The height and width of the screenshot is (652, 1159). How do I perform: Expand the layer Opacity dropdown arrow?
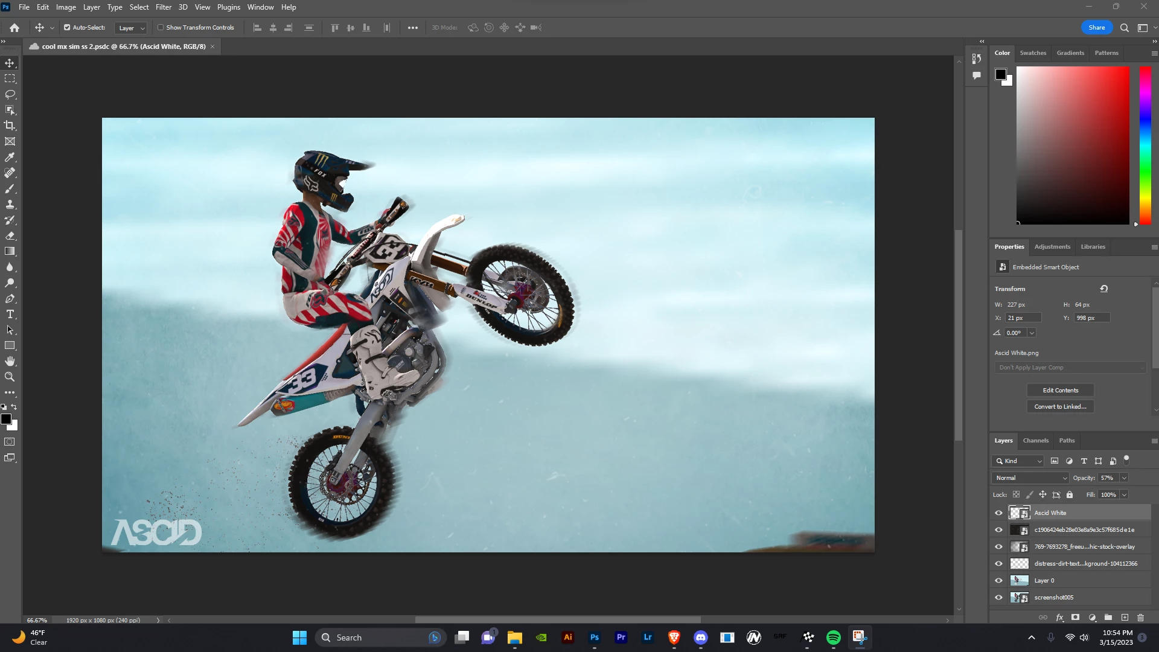pos(1124,478)
